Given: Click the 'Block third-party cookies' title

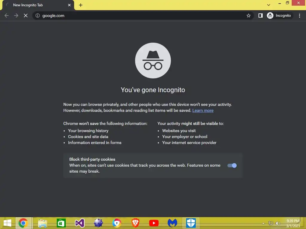Looking at the screenshot, I should (92, 159).
